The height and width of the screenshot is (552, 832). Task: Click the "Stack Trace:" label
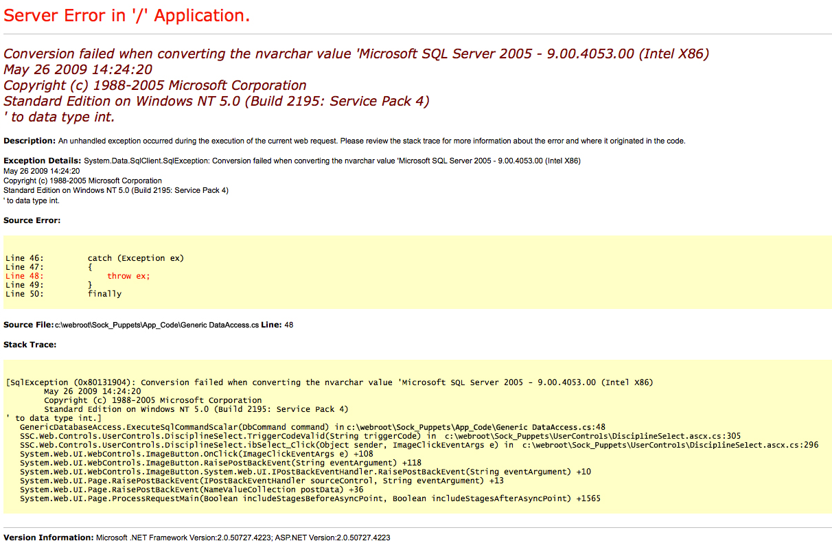30,344
